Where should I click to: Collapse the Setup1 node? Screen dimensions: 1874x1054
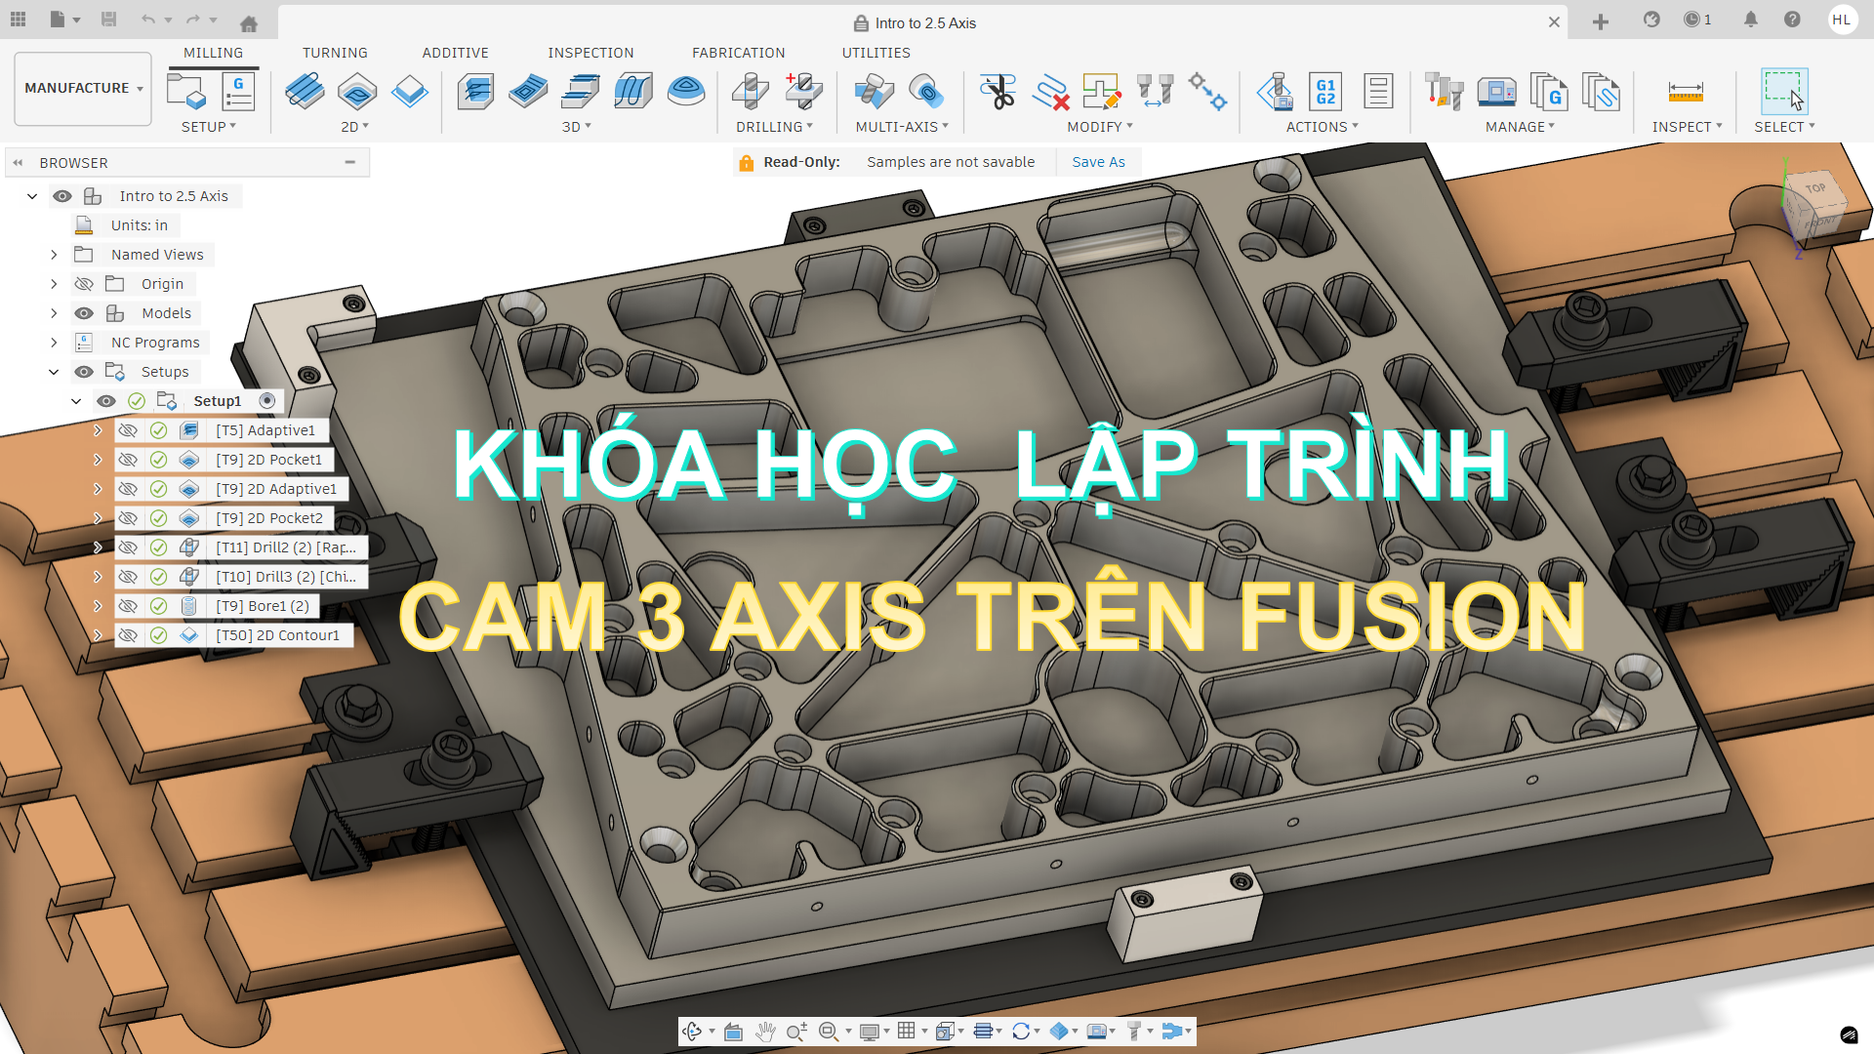tap(76, 401)
